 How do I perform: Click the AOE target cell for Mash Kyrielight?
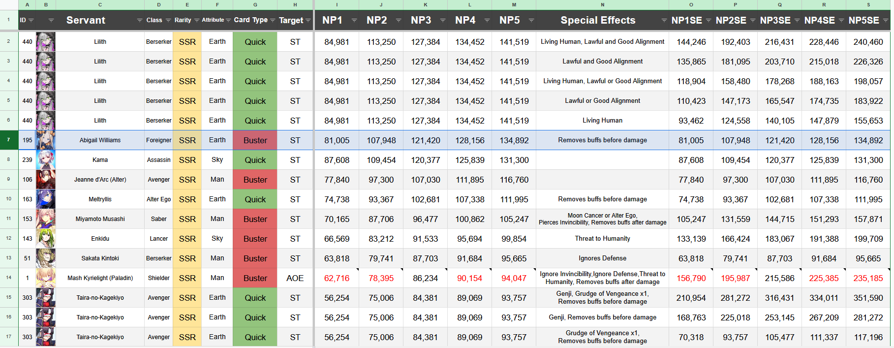(295, 278)
